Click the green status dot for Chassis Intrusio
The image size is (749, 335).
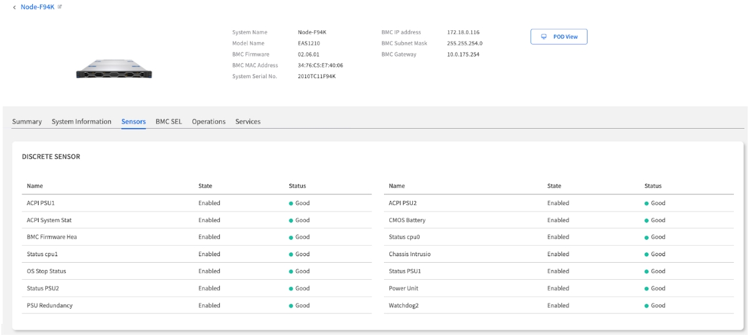648,254
